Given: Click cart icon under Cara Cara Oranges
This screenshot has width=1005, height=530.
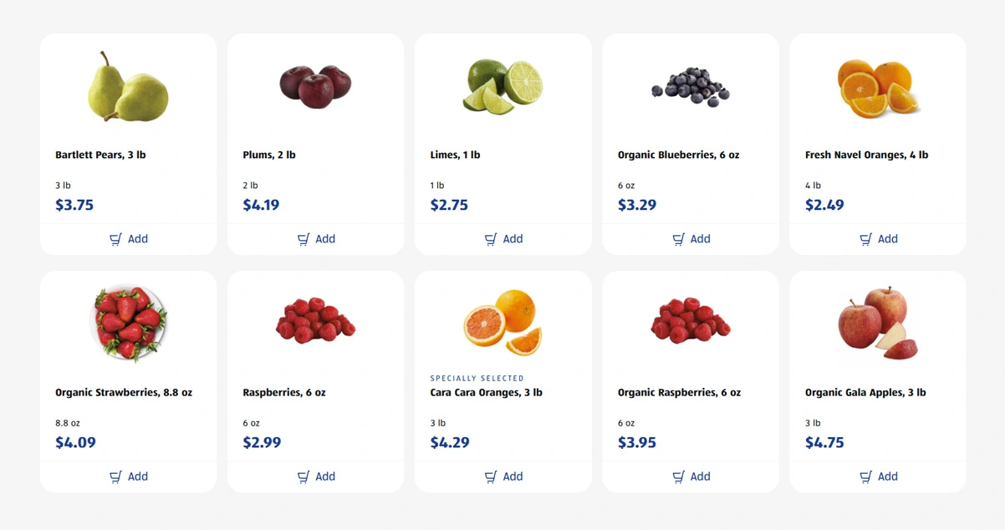Looking at the screenshot, I should click(491, 477).
